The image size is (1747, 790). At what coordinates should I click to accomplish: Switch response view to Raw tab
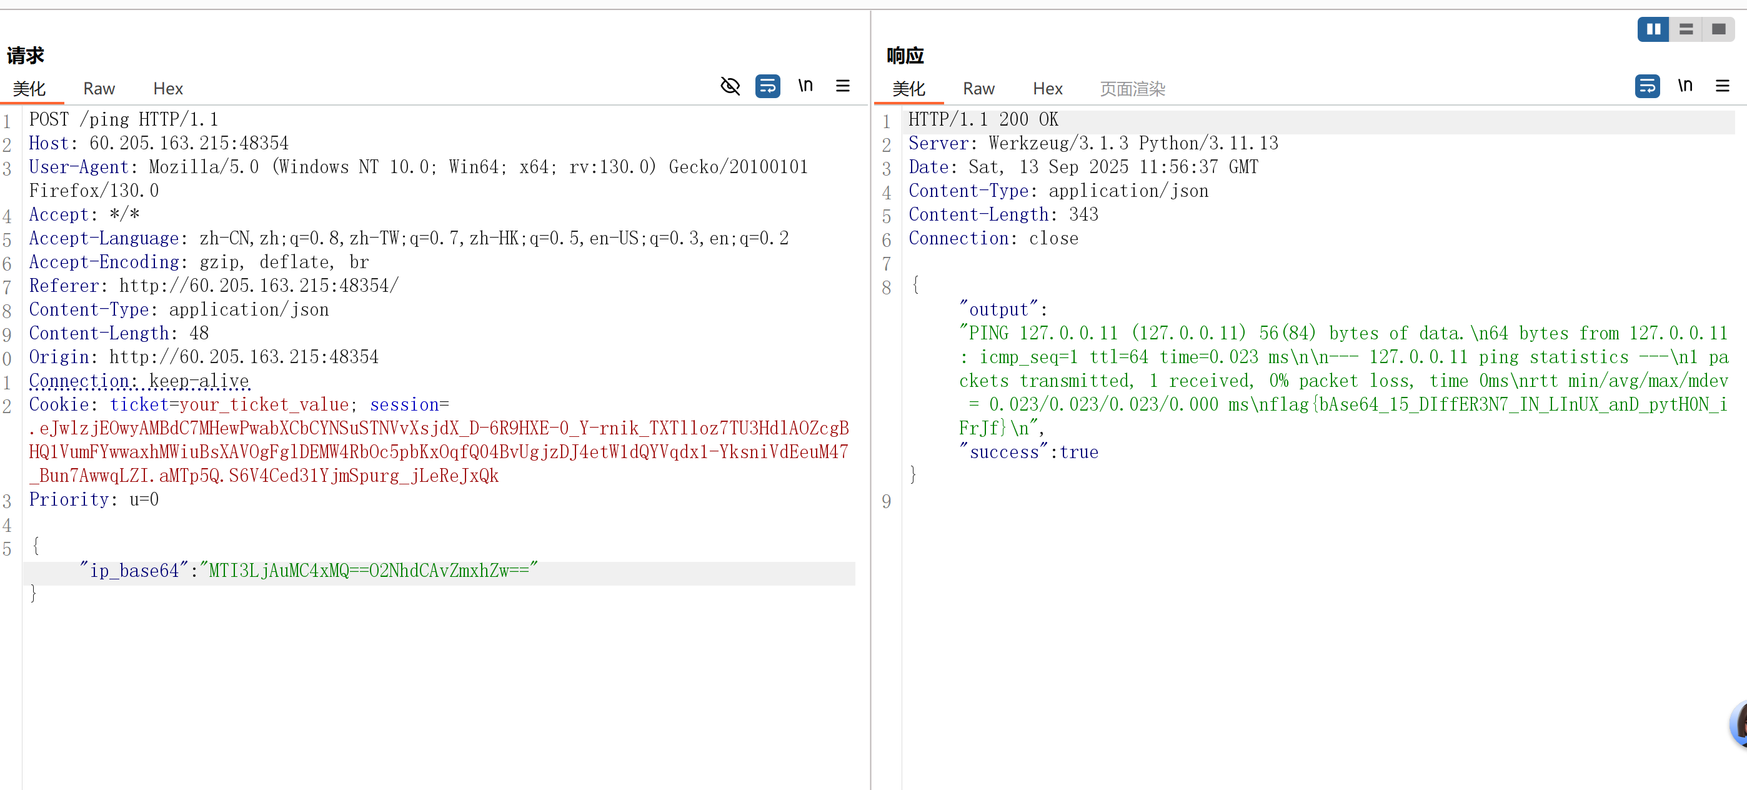pyautogui.click(x=978, y=89)
